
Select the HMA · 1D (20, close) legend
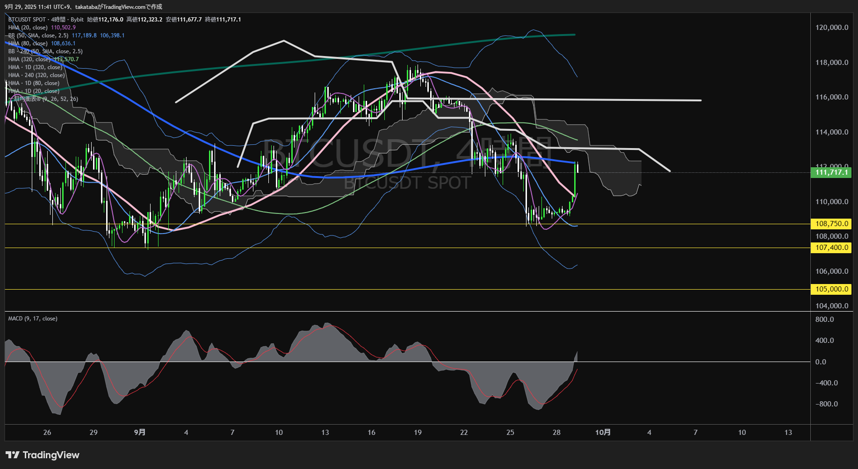pos(34,91)
